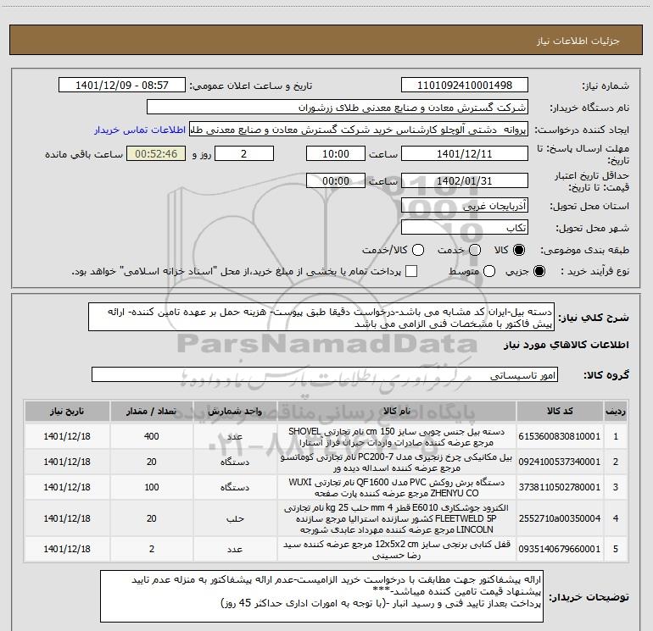Click the price validity hour field 00:00
The width and height of the screenshot is (653, 631).
tap(336, 181)
